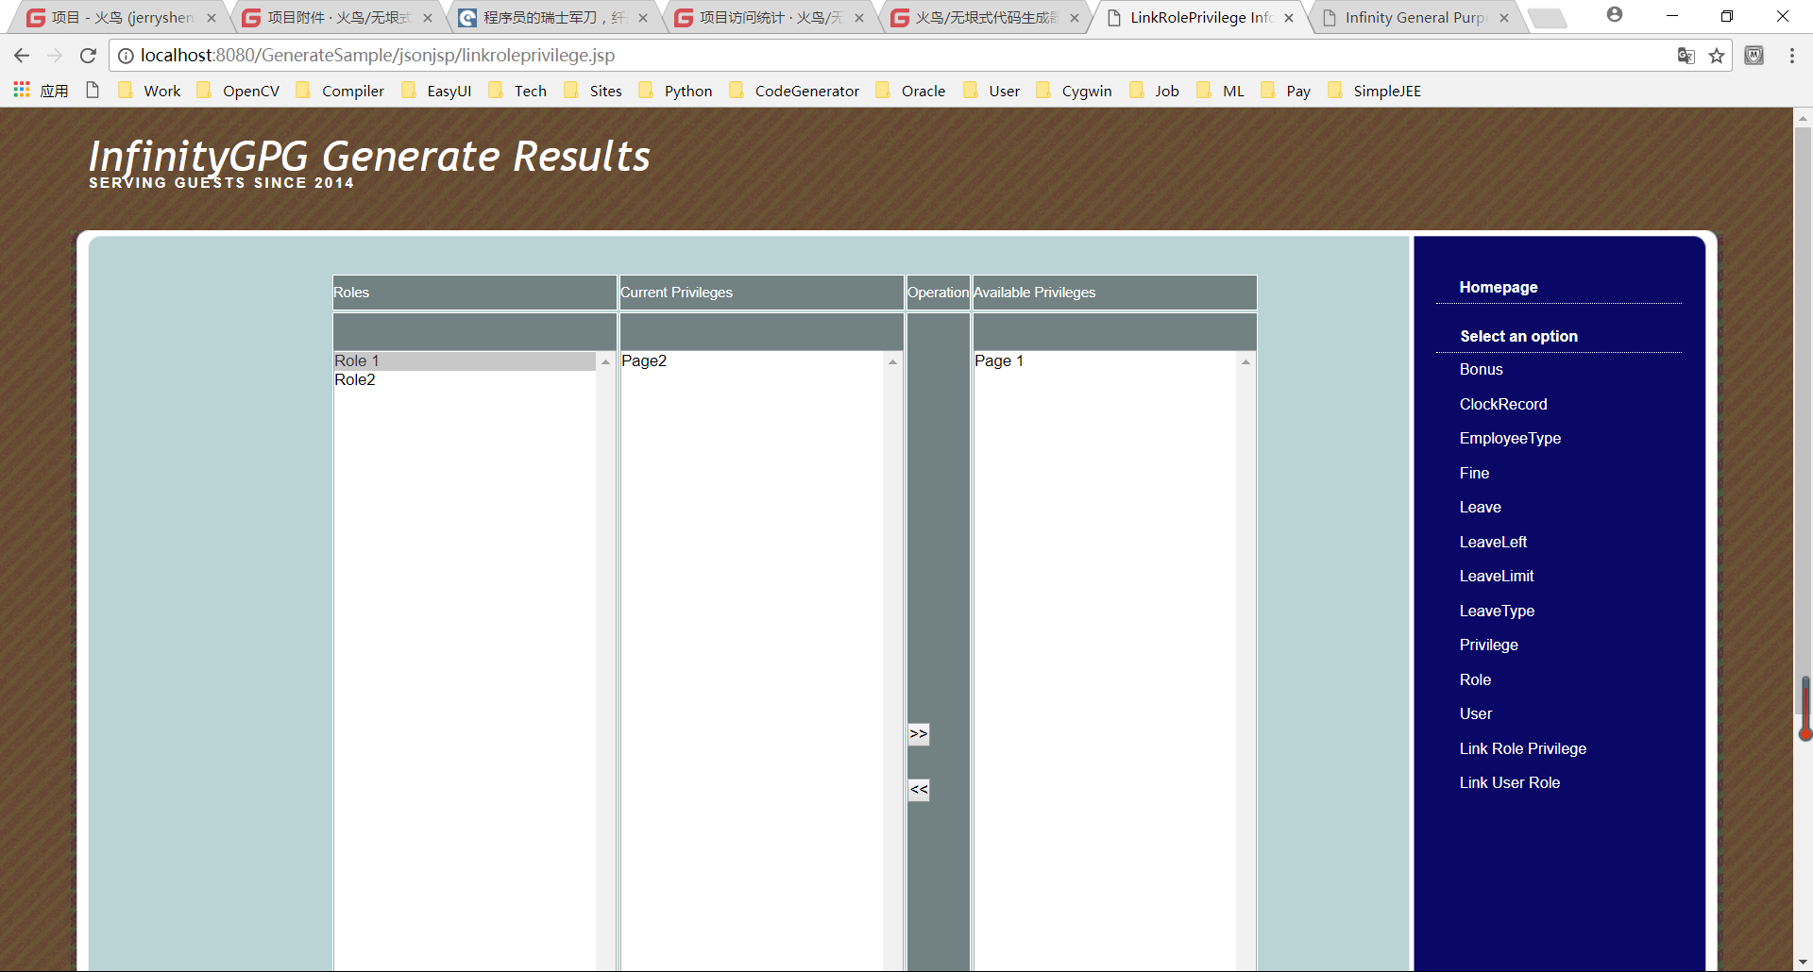Open the Link Role Privilege link

coord(1522,749)
